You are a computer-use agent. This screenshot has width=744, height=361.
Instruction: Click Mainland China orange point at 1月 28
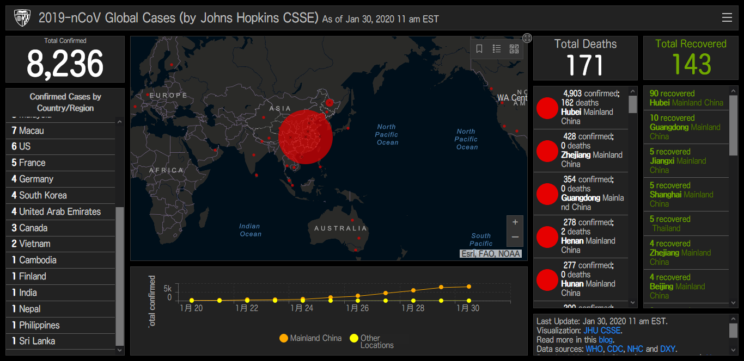click(413, 290)
